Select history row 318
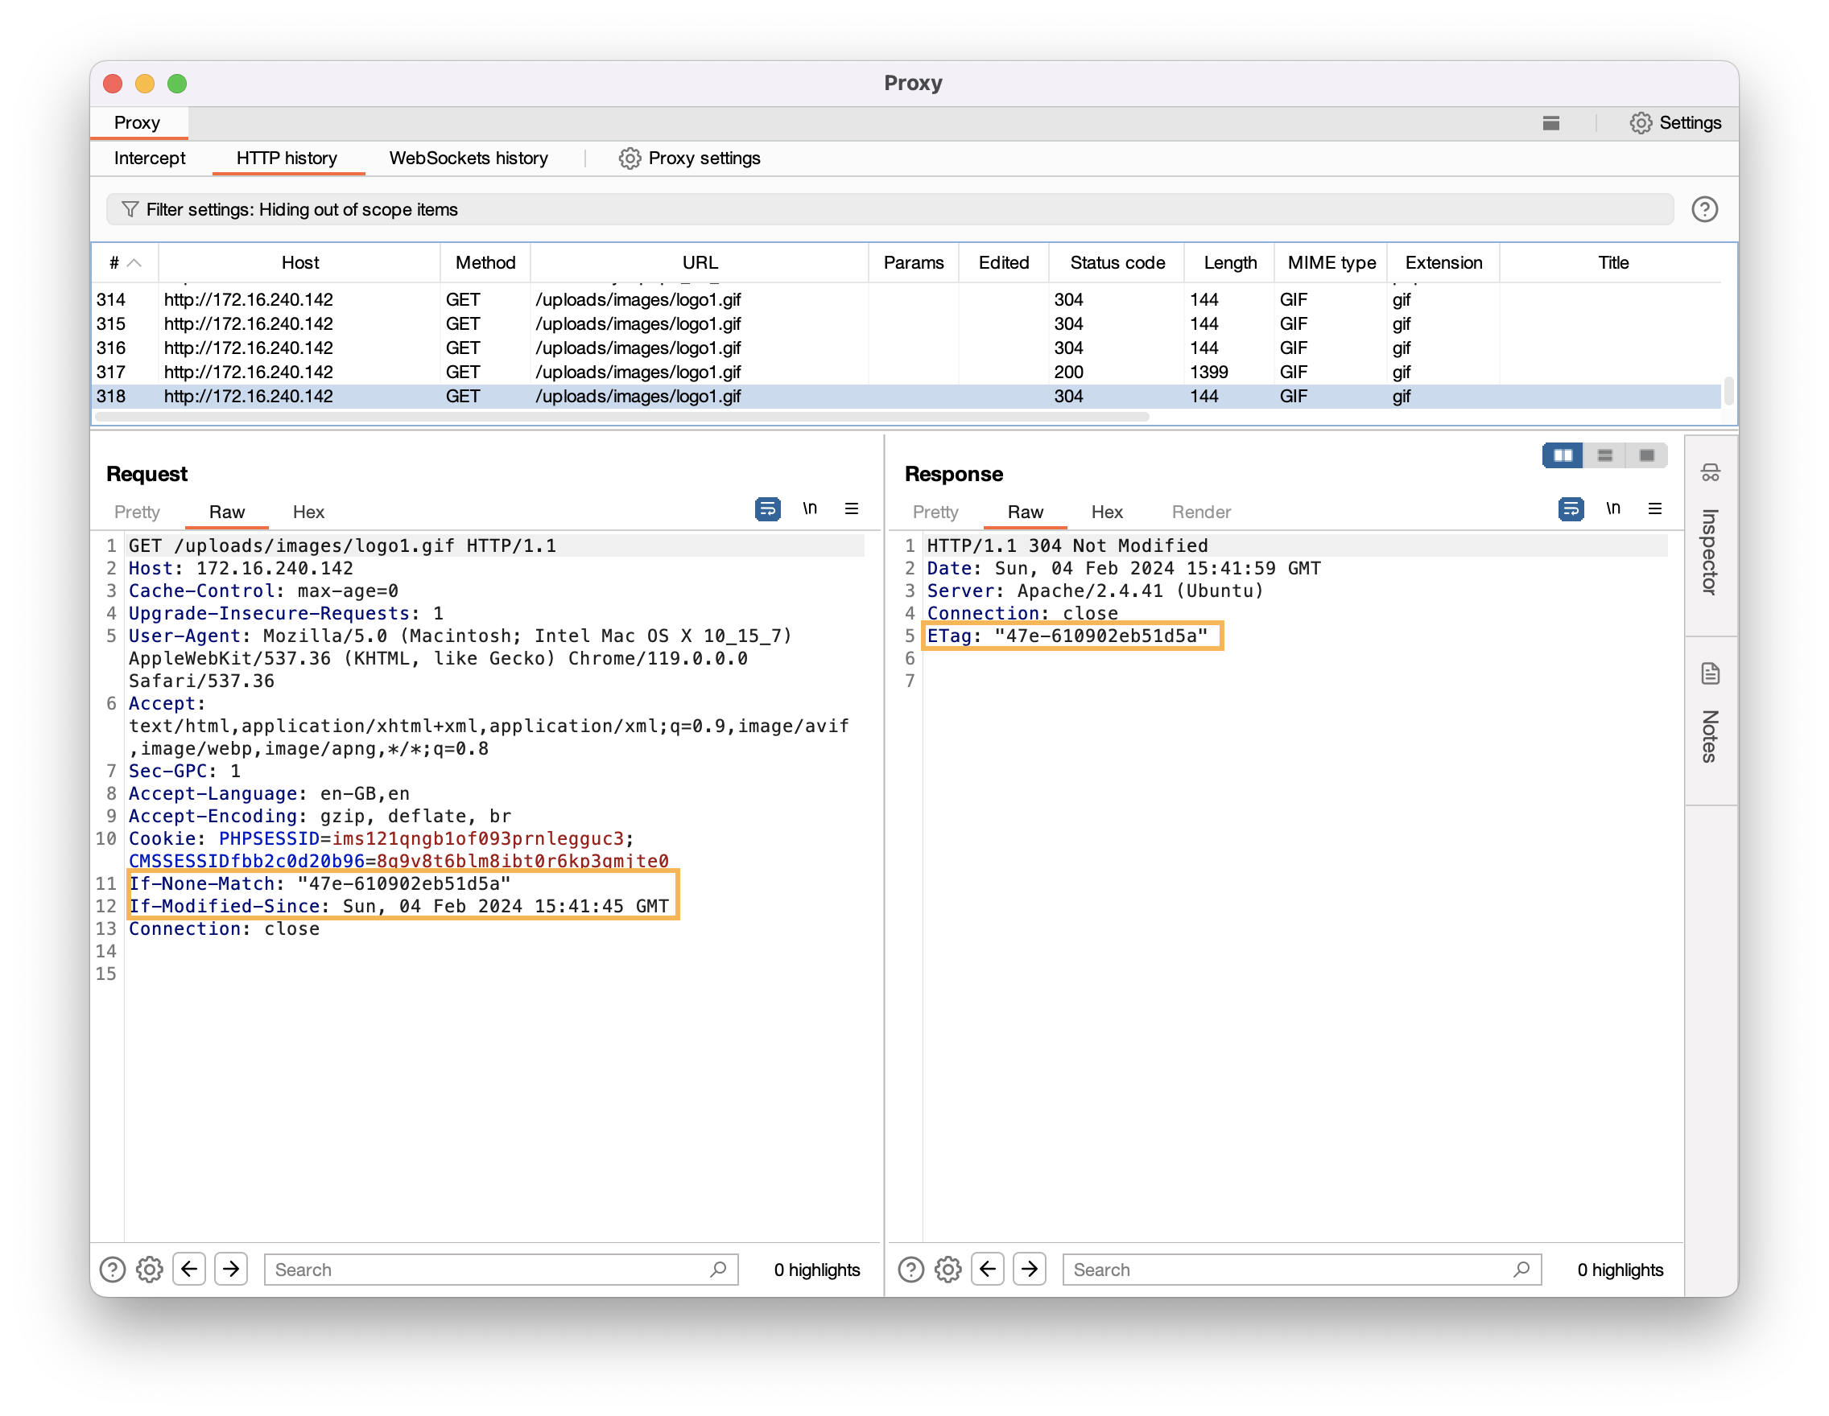Screen dimensions: 1829x1416 click(906, 397)
